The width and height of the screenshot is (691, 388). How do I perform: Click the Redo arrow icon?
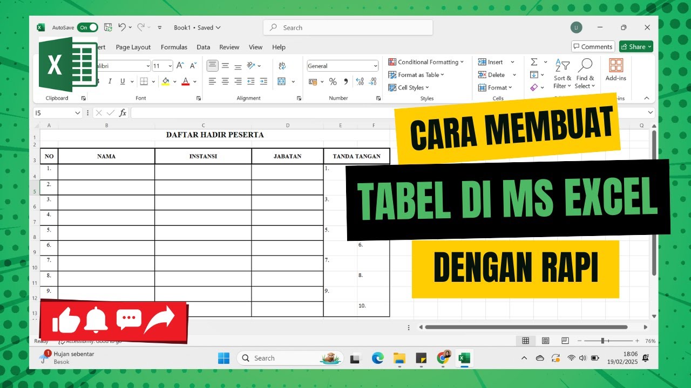tap(141, 27)
